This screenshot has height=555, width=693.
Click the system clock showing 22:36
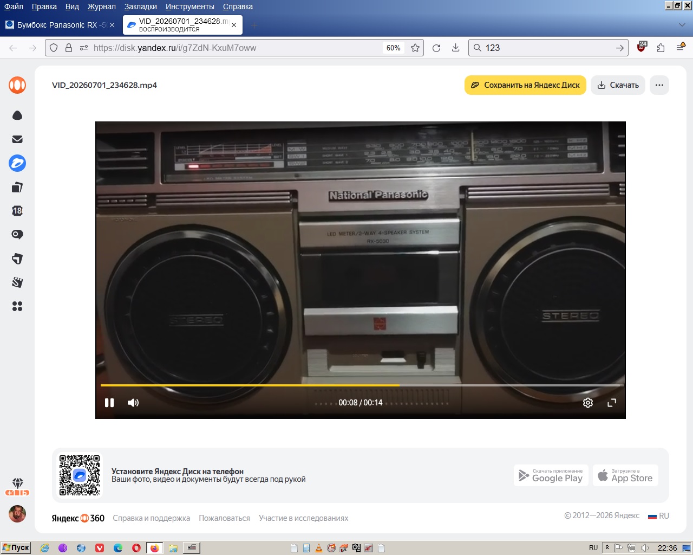coord(667,548)
